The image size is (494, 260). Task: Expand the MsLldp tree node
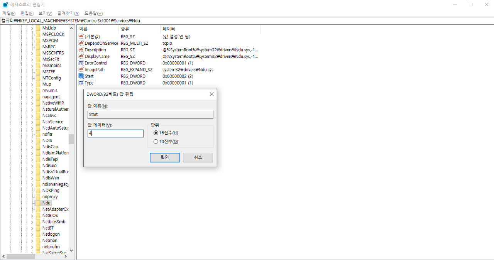[32, 28]
